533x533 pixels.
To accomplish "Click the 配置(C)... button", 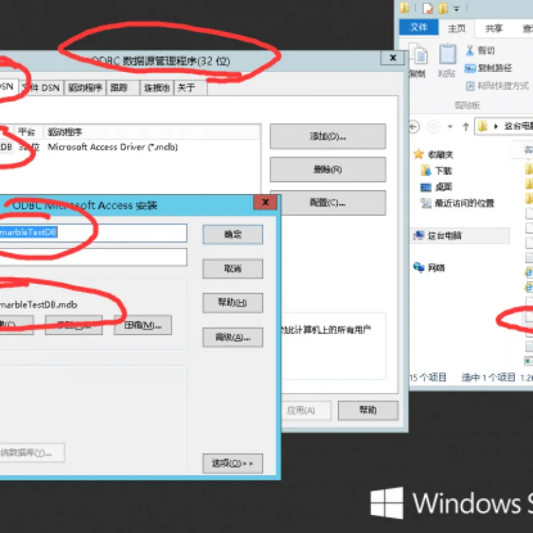I will [332, 203].
